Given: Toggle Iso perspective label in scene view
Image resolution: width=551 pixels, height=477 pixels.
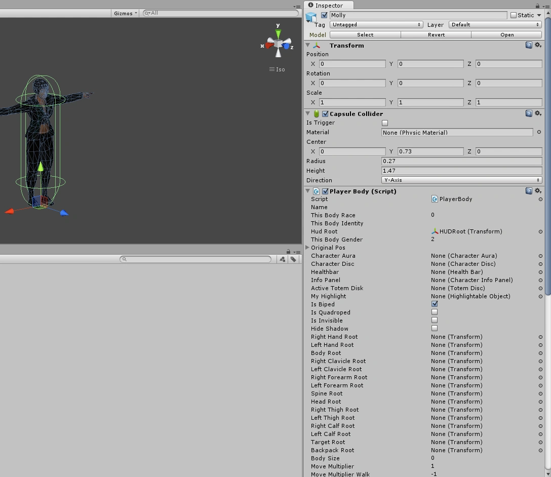Looking at the screenshot, I should 277,69.
